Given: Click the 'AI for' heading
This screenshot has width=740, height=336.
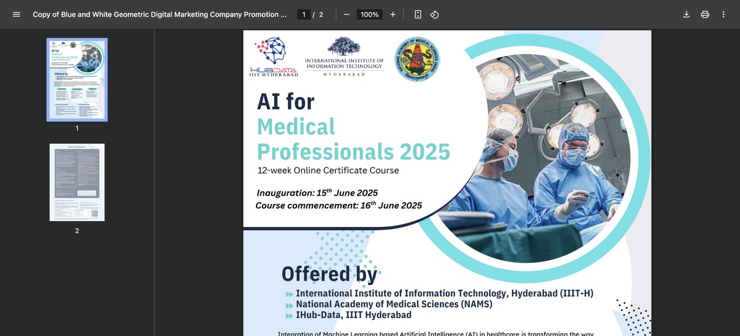Looking at the screenshot, I should (286, 102).
